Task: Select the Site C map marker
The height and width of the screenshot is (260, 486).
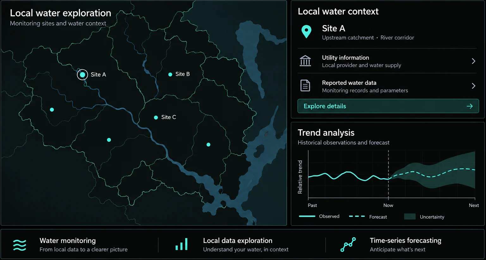Action: [156, 117]
